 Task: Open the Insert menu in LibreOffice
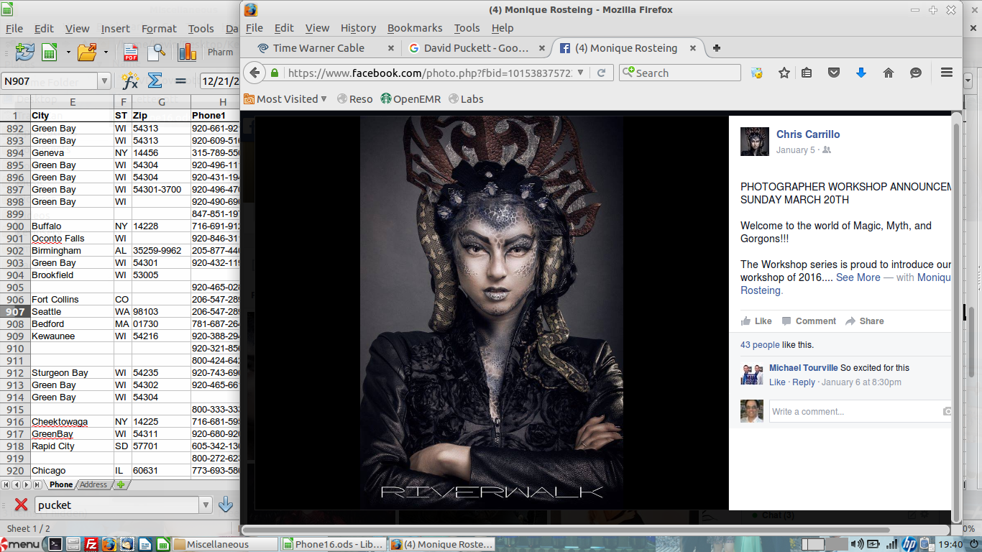(115, 29)
